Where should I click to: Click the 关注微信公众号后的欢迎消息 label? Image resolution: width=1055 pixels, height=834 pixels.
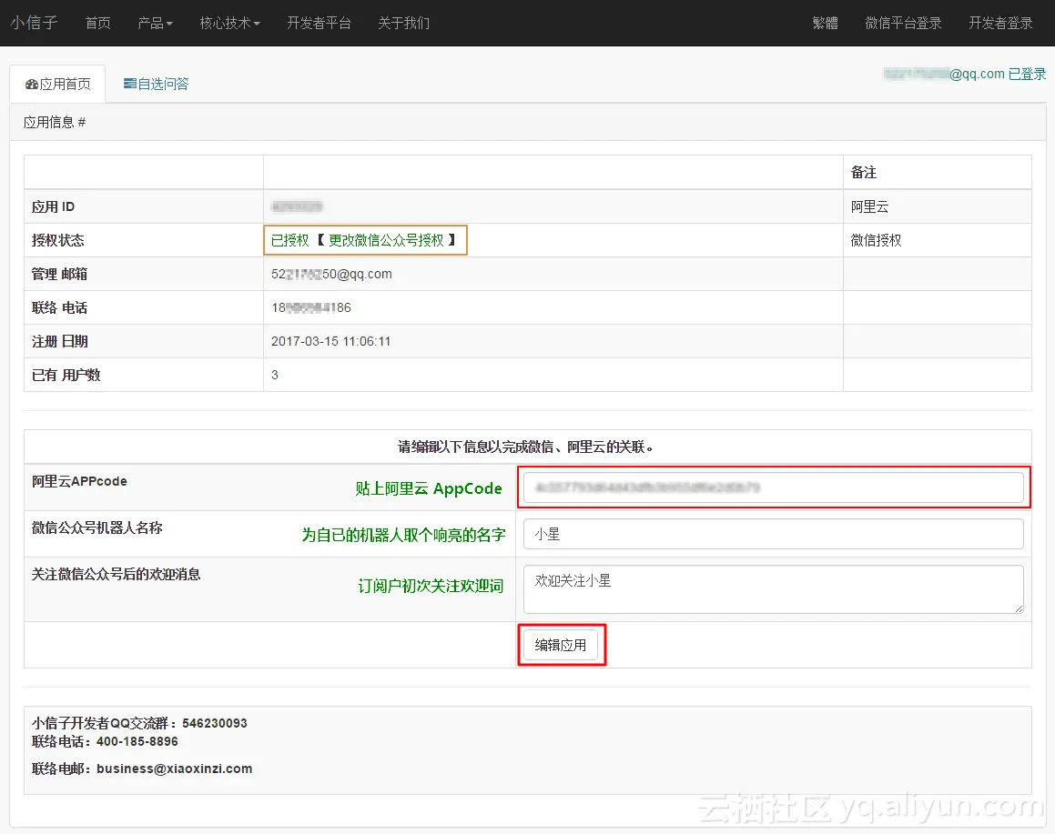coord(116,574)
